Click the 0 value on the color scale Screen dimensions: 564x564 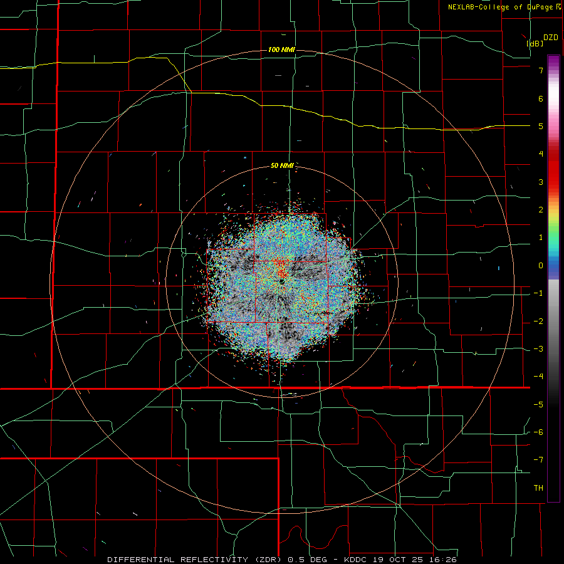coord(541,266)
